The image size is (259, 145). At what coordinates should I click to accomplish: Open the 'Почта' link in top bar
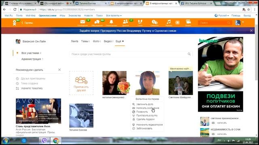[x=19, y=15]
